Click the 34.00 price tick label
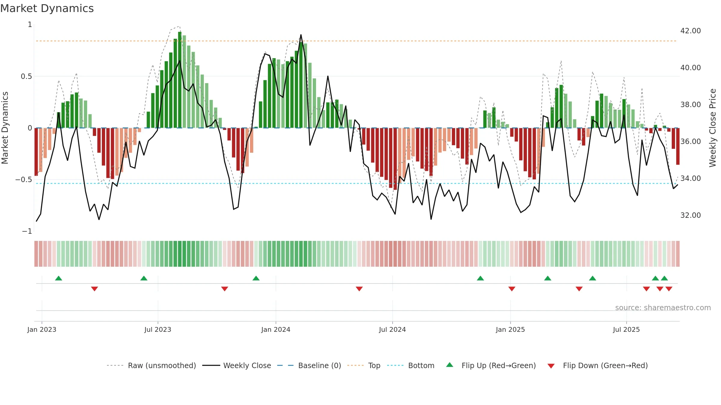Image resolution: width=721 pixels, height=405 pixels. pyautogui.click(x=691, y=178)
